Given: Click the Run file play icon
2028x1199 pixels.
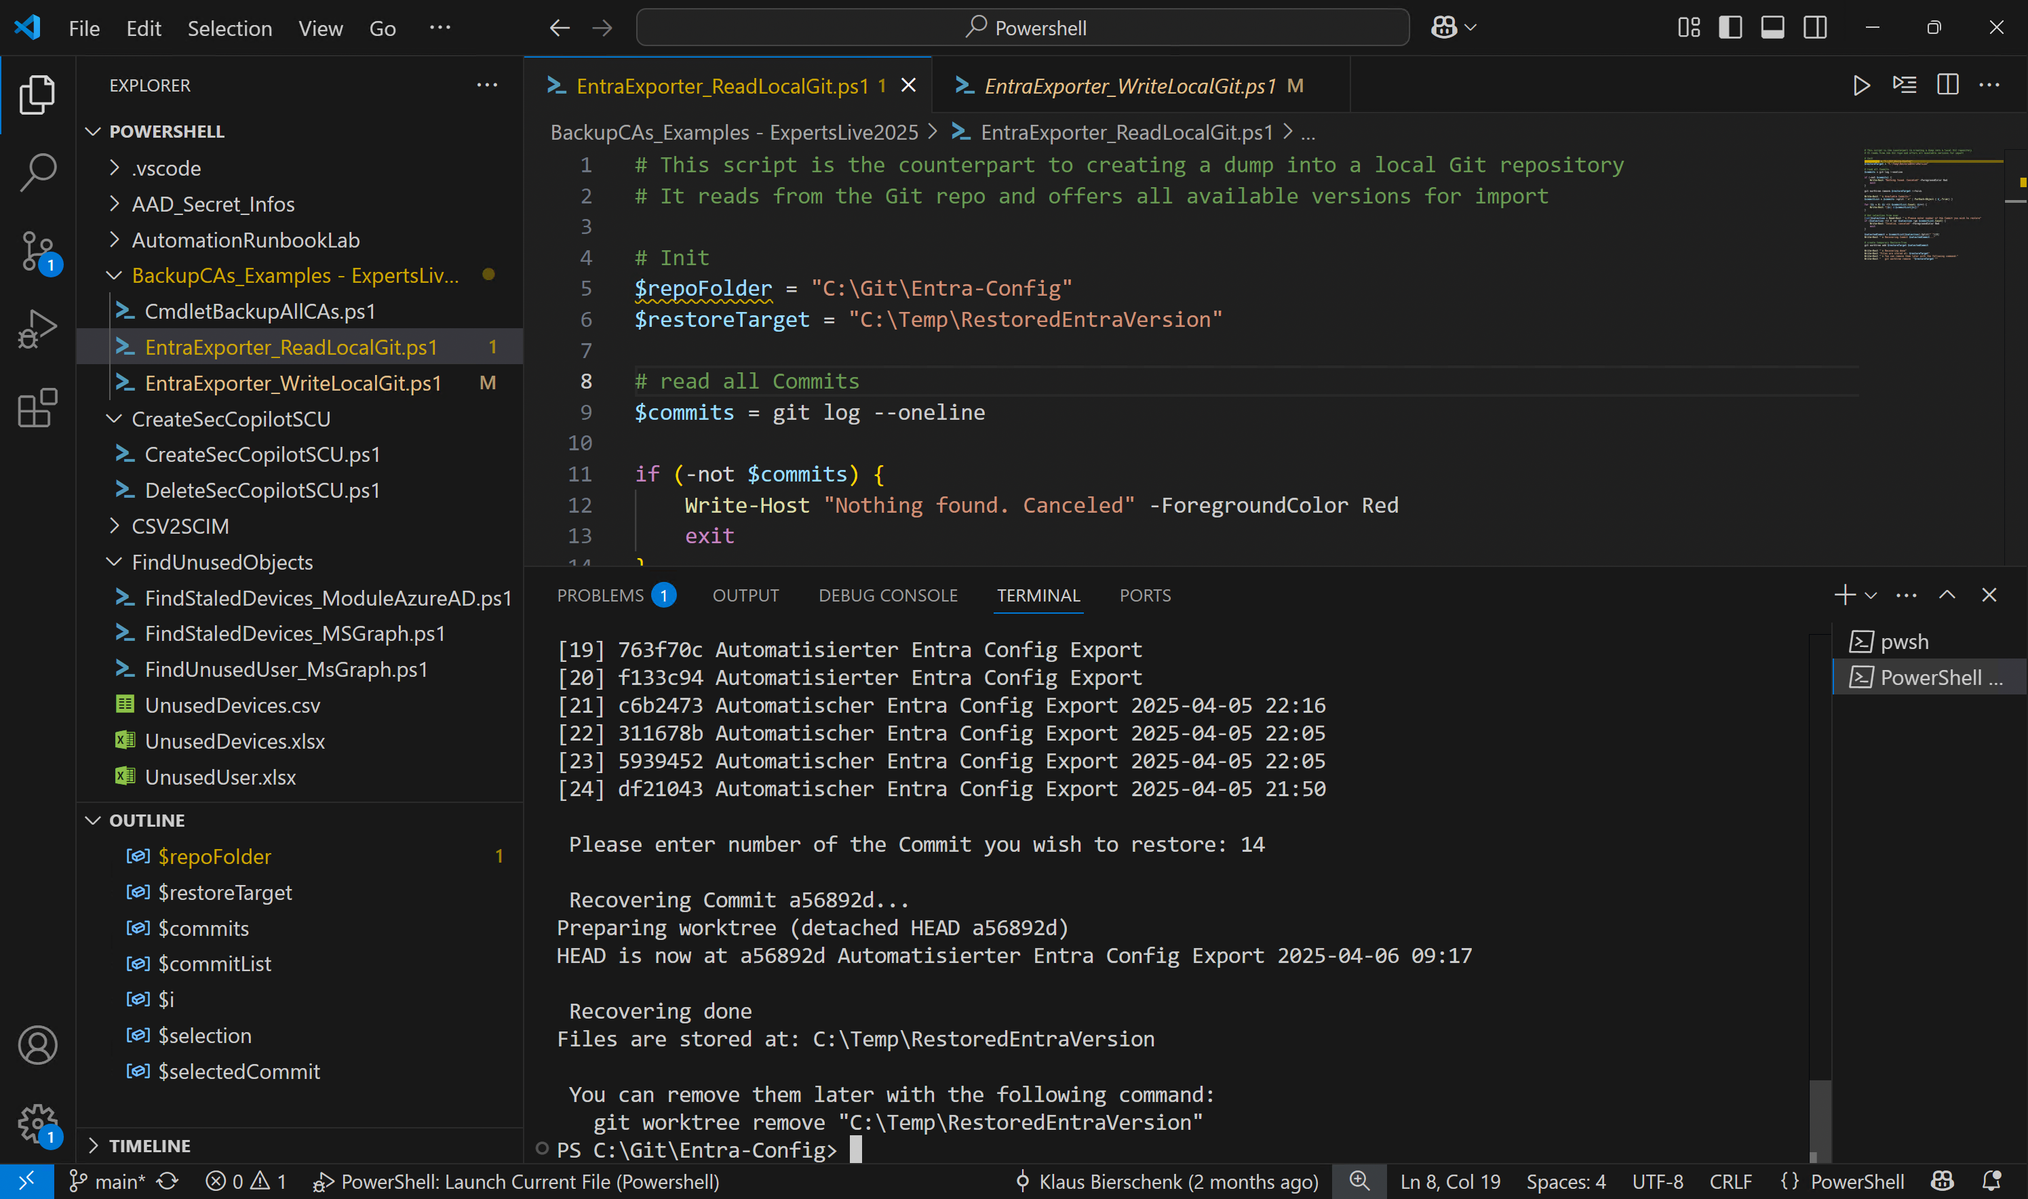Looking at the screenshot, I should (x=1860, y=85).
